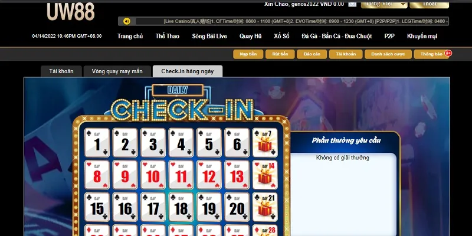
Task: Open the mail envelope icon
Action: (352, 4)
